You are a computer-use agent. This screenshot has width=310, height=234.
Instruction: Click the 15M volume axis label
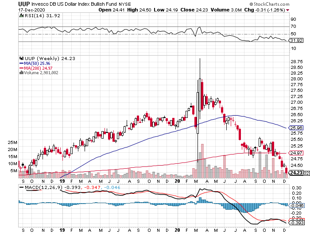click(x=12, y=157)
